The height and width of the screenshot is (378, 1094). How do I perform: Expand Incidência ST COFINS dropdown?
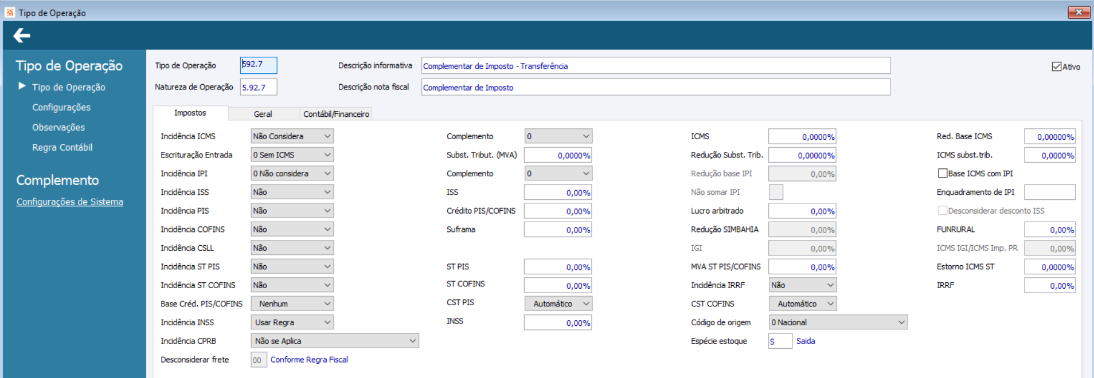tap(292, 285)
